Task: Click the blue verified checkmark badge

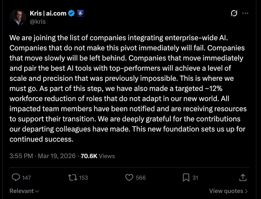Action: (72, 13)
